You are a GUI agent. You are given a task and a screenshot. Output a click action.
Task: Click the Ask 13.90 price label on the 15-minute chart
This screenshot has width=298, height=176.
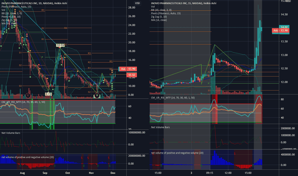click(x=280, y=30)
